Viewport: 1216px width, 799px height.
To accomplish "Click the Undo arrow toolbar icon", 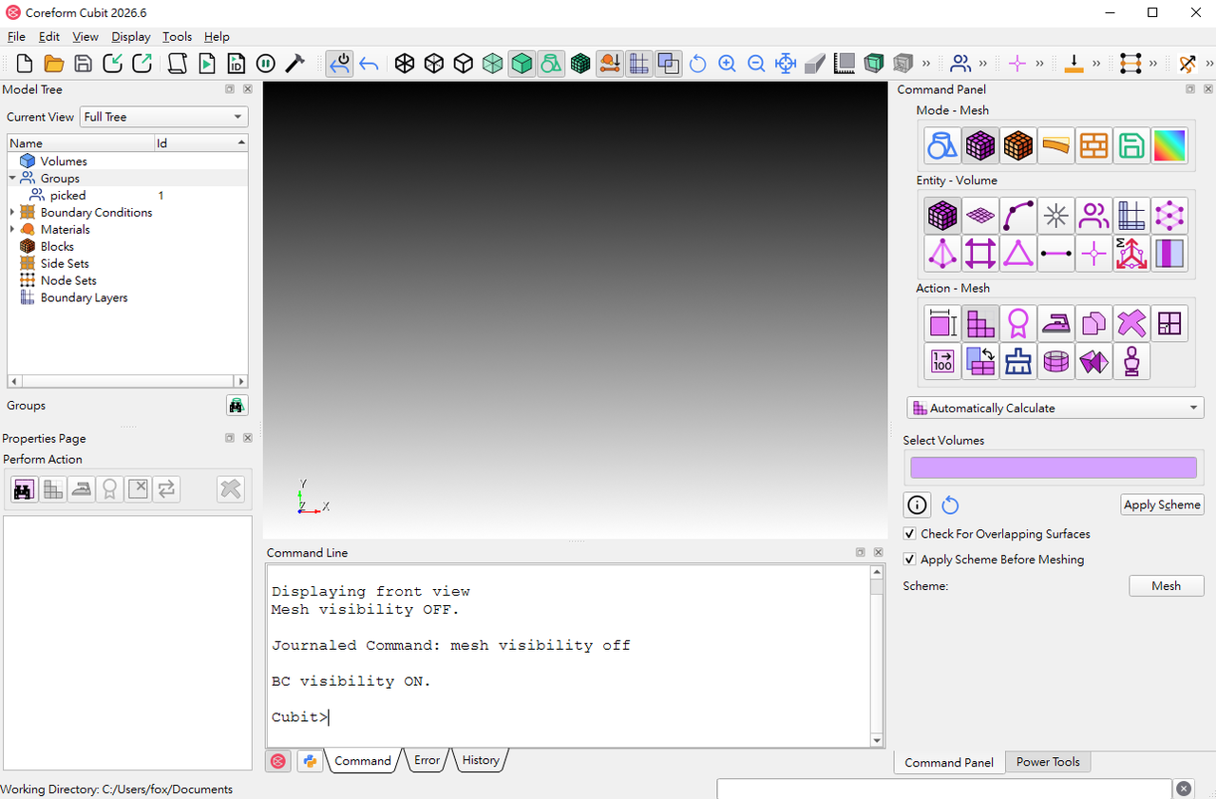I will tap(369, 64).
